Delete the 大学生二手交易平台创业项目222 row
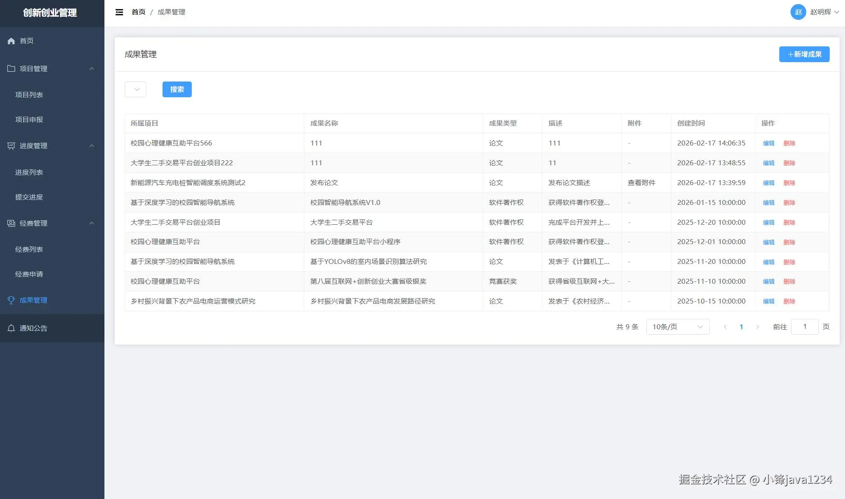This screenshot has width=845, height=499. [789, 163]
